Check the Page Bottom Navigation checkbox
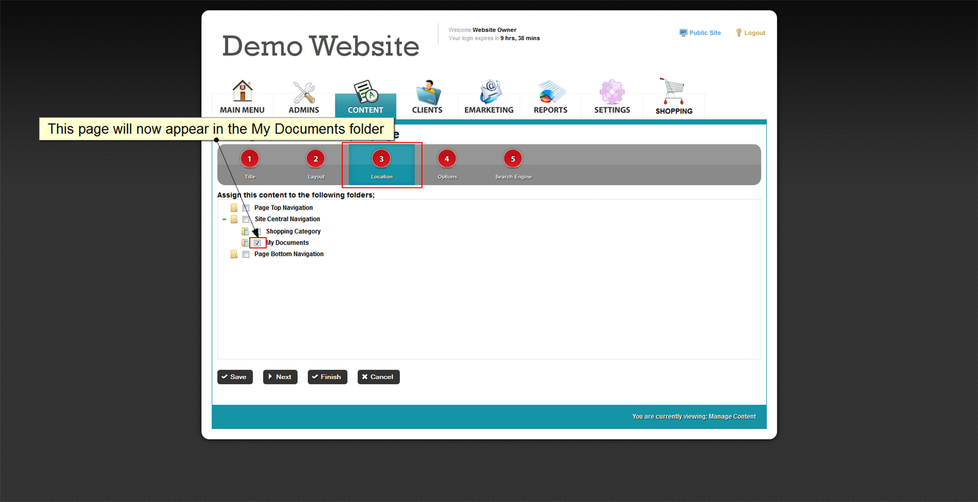978x502 pixels. click(246, 254)
